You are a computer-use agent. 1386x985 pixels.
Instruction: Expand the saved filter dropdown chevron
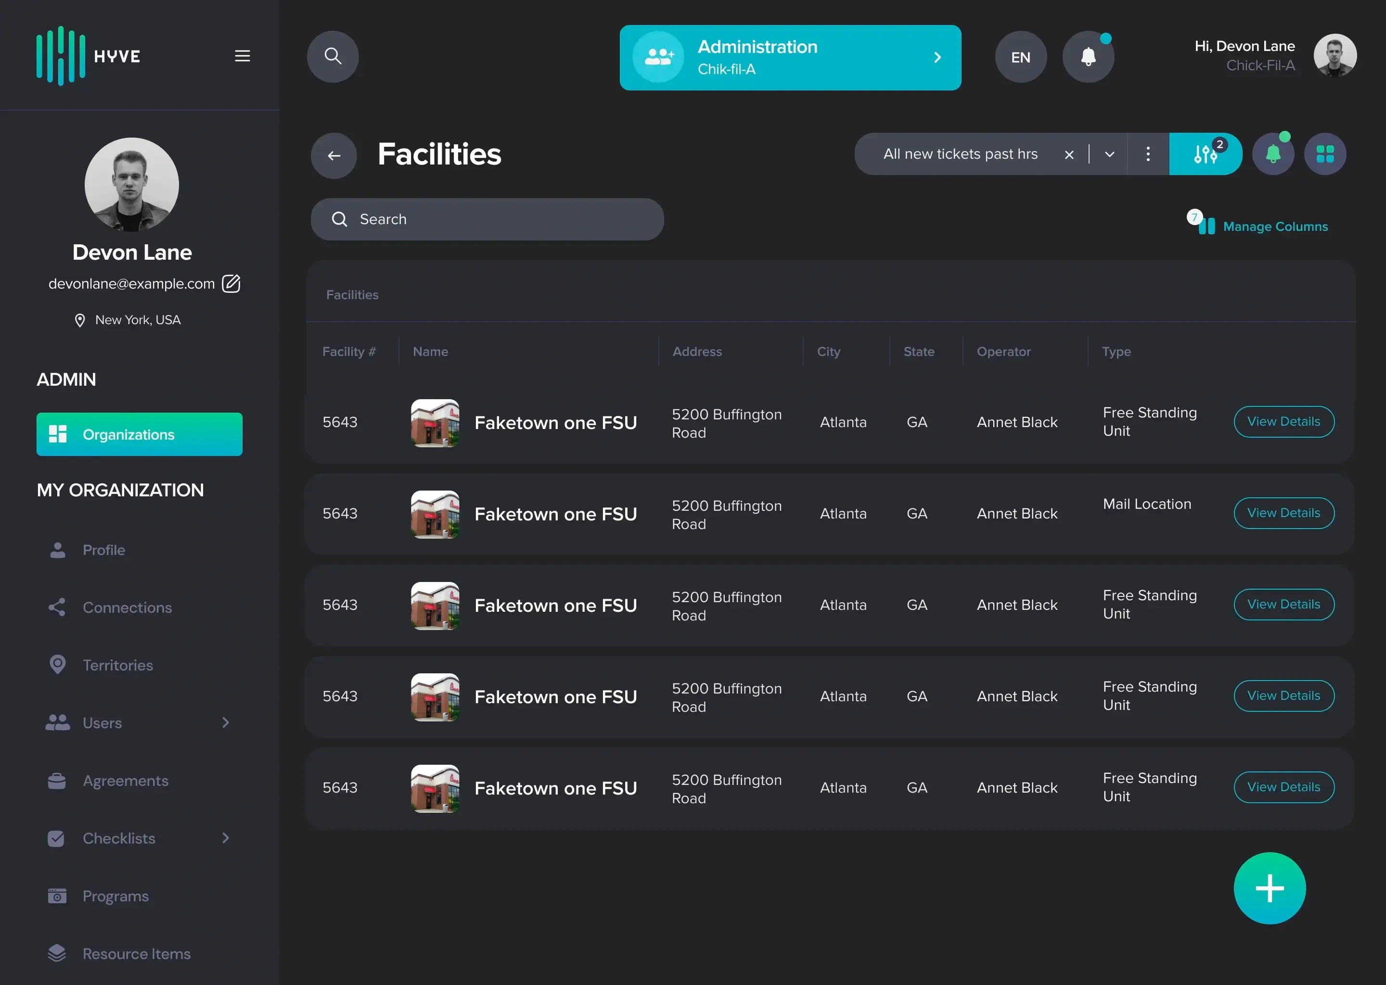tap(1109, 154)
